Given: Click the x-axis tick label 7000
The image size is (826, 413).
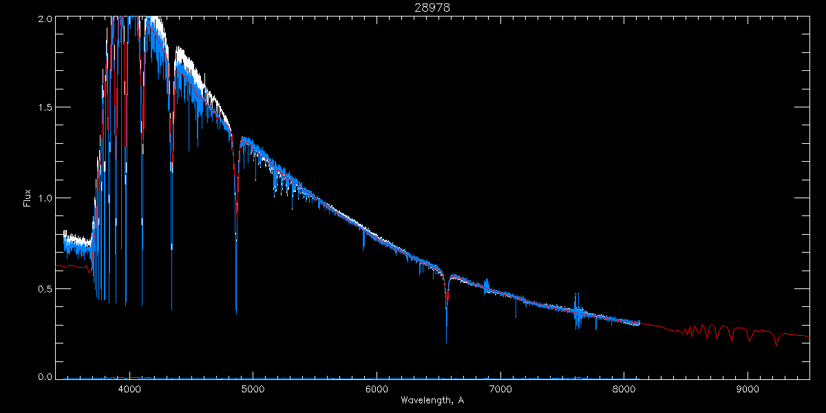Looking at the screenshot, I should pos(500,388).
